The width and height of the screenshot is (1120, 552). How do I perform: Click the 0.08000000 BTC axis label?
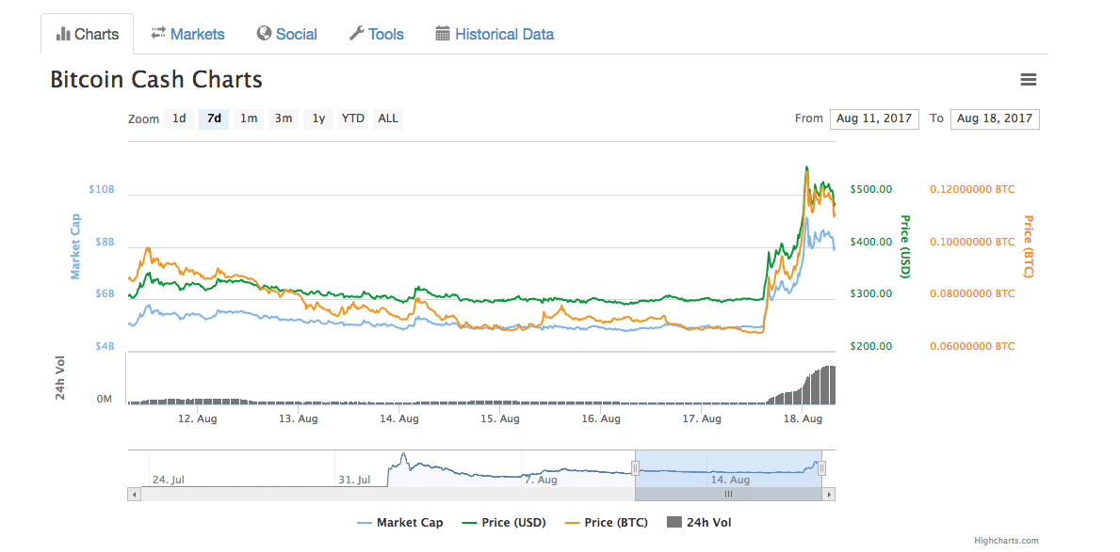(x=972, y=293)
